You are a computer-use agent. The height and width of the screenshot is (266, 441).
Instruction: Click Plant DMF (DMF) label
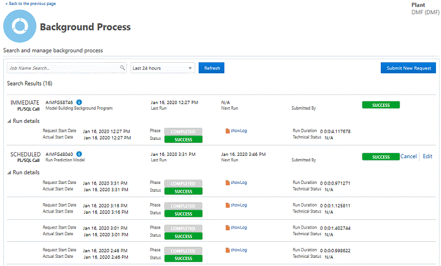(x=425, y=9)
